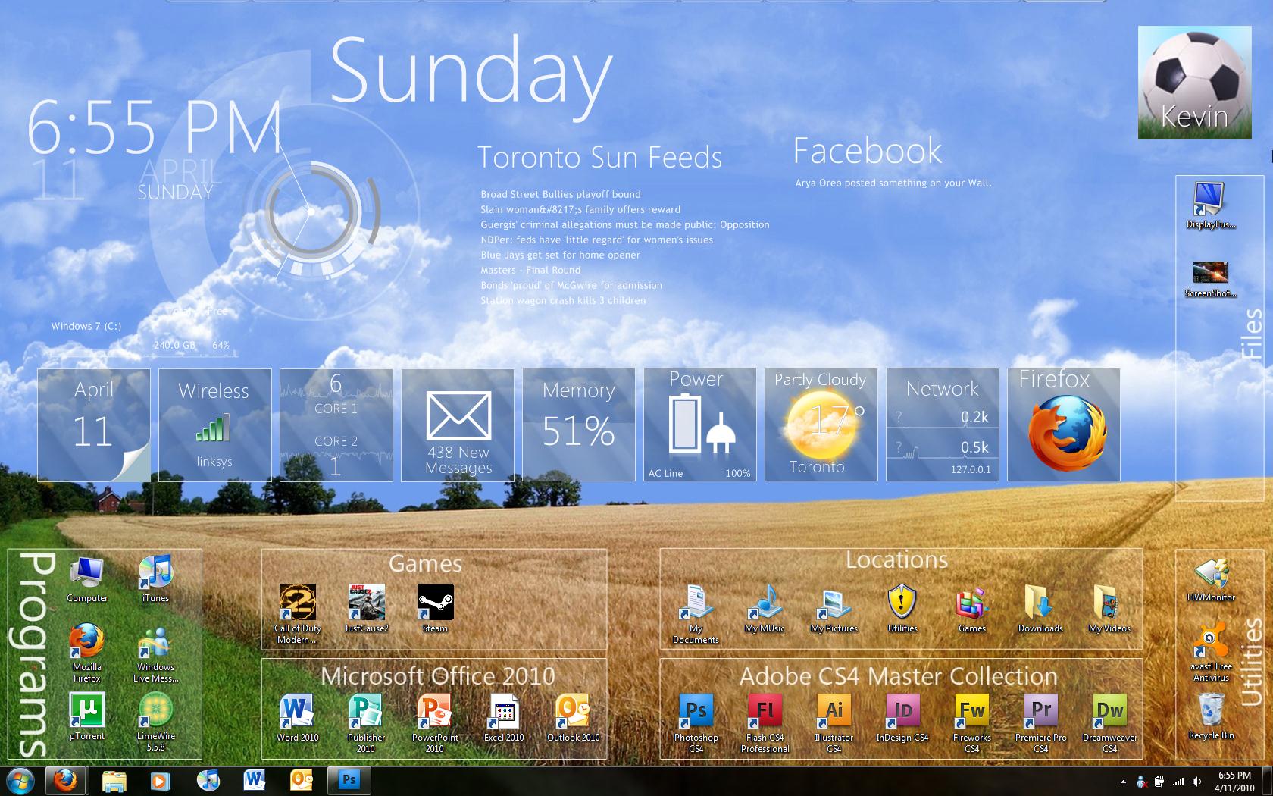Launch Fireworks CS4 icon
1273x796 pixels.
[972, 723]
